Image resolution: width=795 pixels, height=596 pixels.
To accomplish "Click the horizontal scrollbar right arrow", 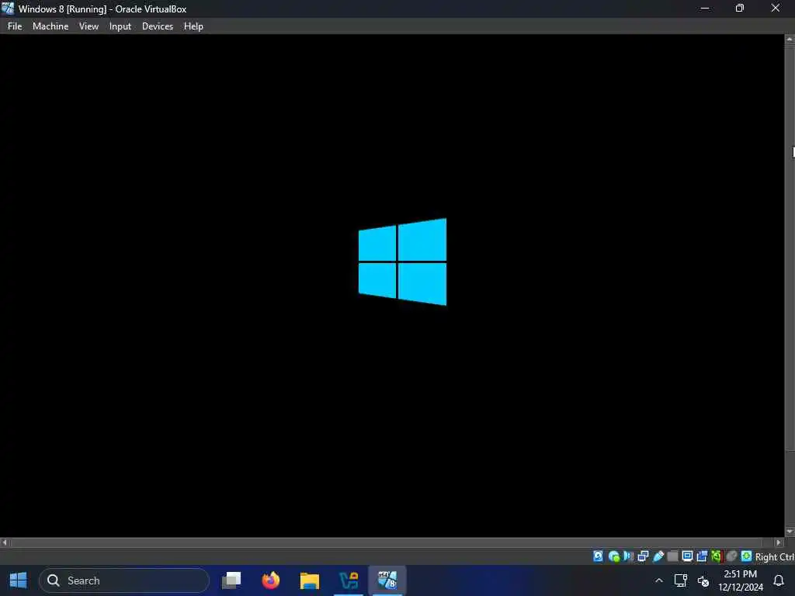I will tap(779, 542).
